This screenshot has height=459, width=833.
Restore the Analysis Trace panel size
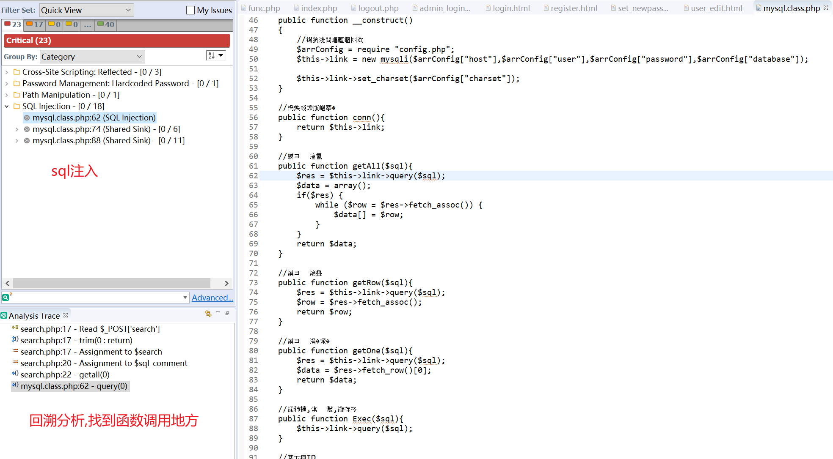tap(227, 313)
